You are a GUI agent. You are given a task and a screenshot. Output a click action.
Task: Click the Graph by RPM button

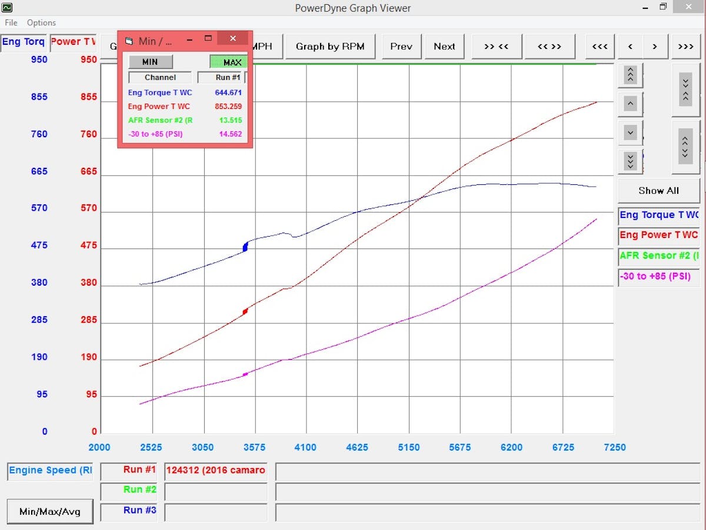coord(330,47)
